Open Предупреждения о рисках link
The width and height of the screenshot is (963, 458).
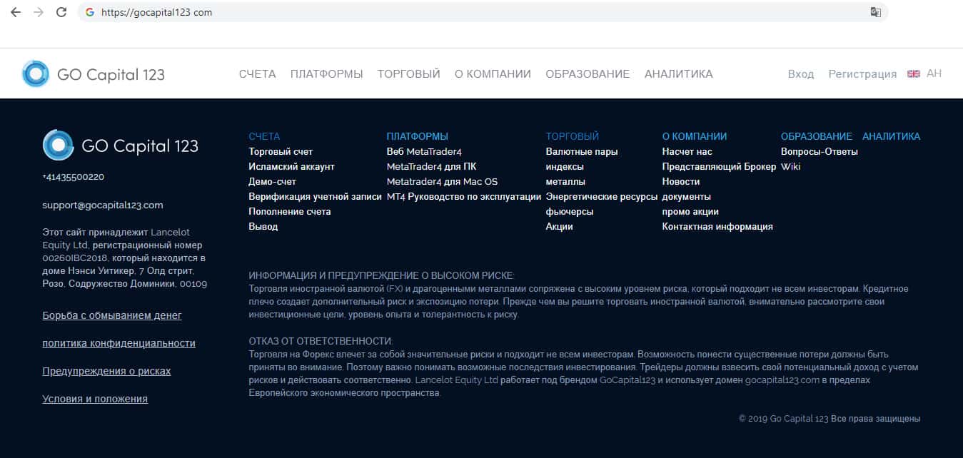coord(106,371)
